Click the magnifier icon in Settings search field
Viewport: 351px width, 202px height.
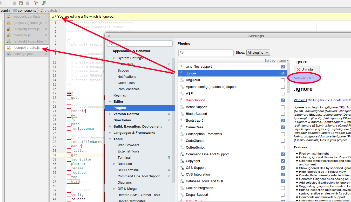[x=110, y=44]
